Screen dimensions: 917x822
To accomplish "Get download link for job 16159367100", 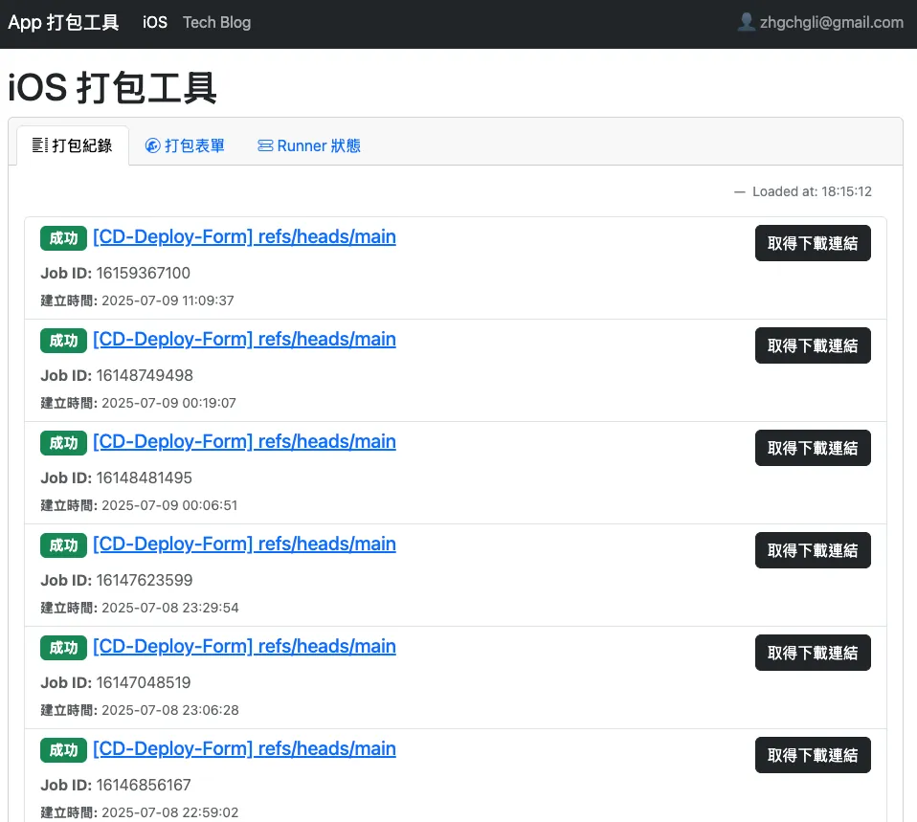I will 813,243.
